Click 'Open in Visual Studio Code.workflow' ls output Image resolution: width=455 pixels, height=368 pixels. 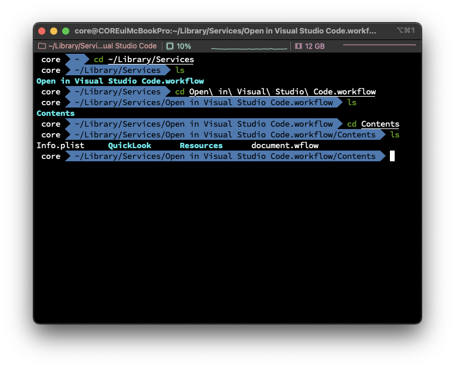(120, 81)
